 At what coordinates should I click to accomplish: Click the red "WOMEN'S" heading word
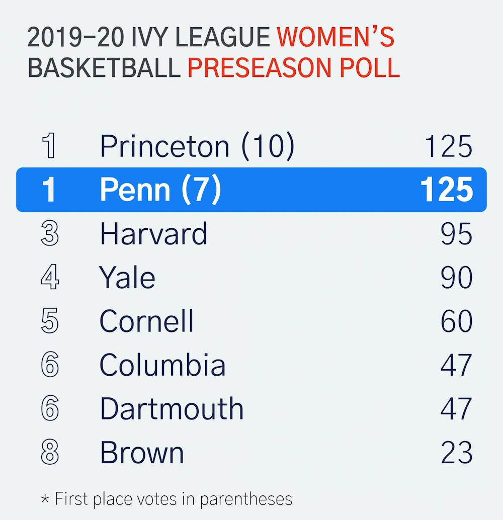pos(336,38)
